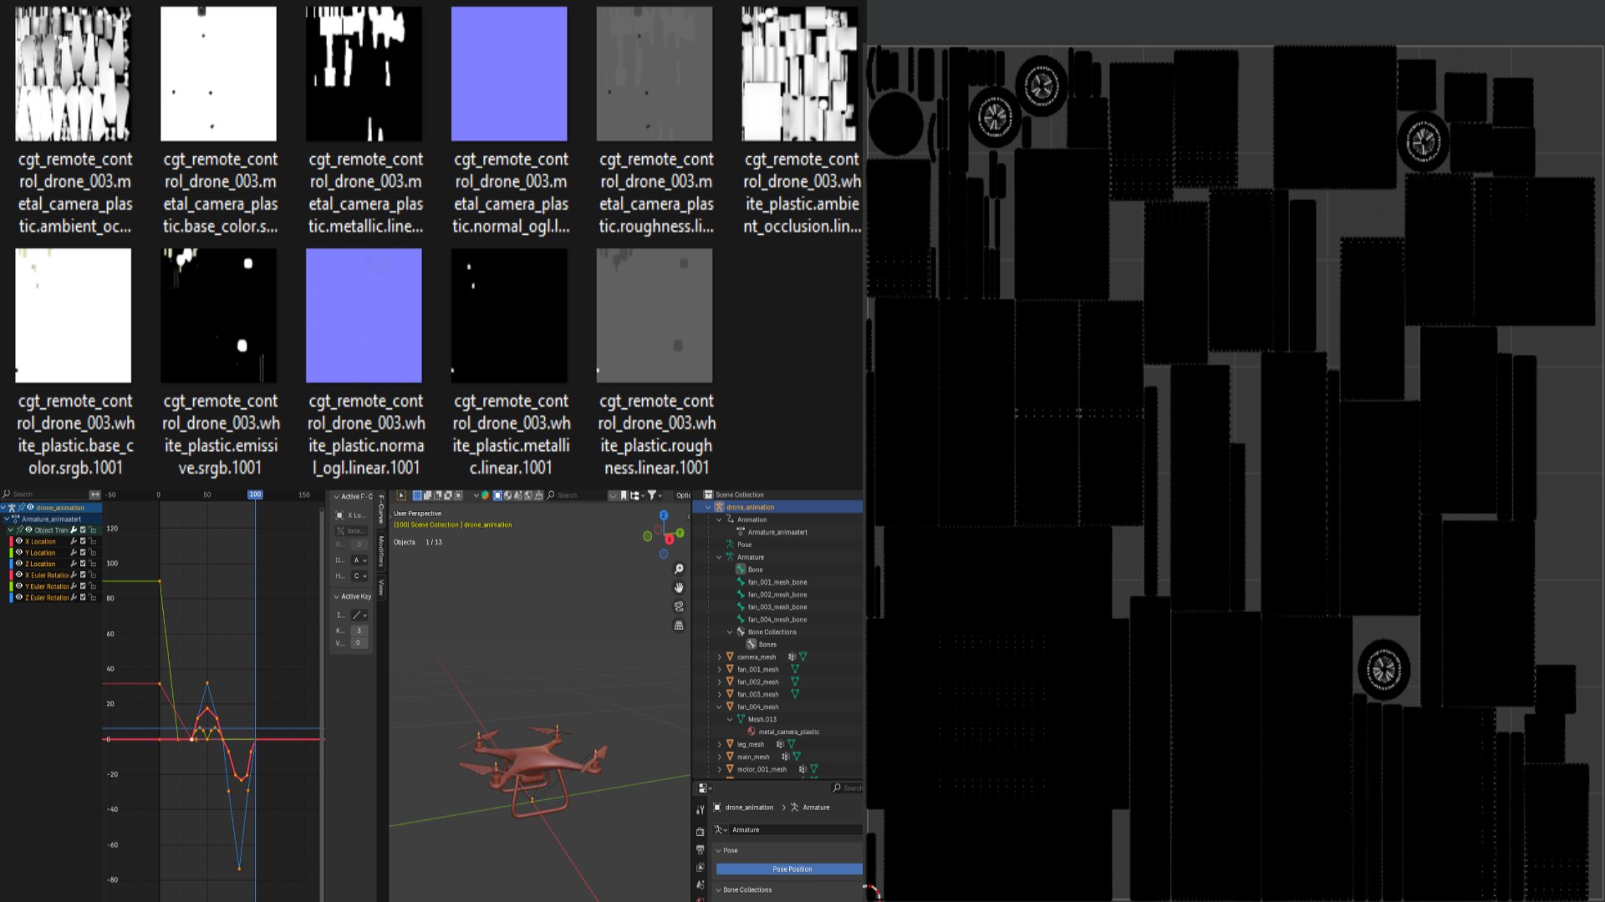Image resolution: width=1605 pixels, height=902 pixels.
Task: Select the solid viewport shading icon
Action: (497, 495)
